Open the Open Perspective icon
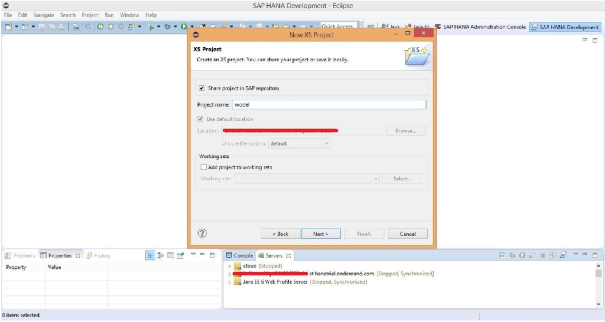The image size is (605, 322). coord(371,27)
